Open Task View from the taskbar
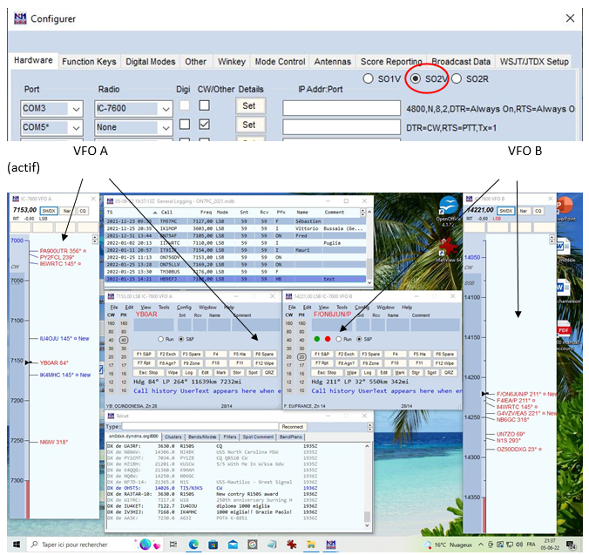The width and height of the screenshot is (589, 555). point(173,545)
